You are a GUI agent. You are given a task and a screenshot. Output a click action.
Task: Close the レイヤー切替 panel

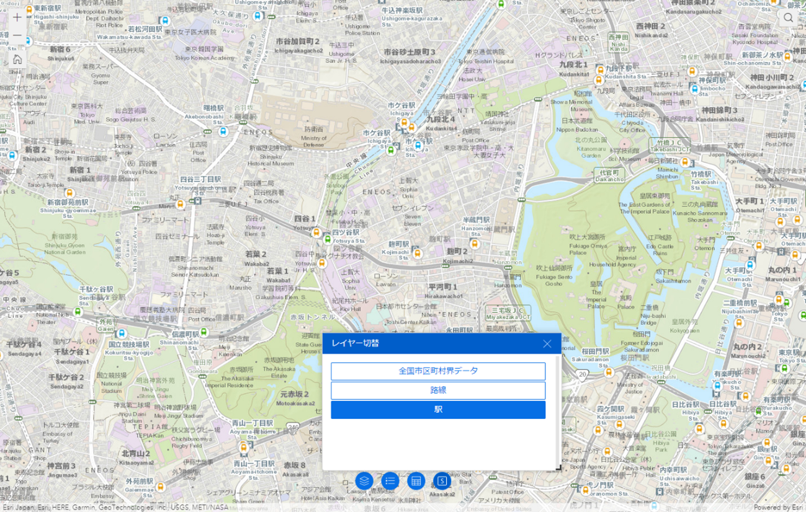pyautogui.click(x=547, y=344)
